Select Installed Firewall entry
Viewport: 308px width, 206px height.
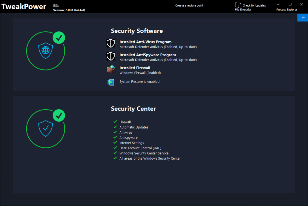140,70
